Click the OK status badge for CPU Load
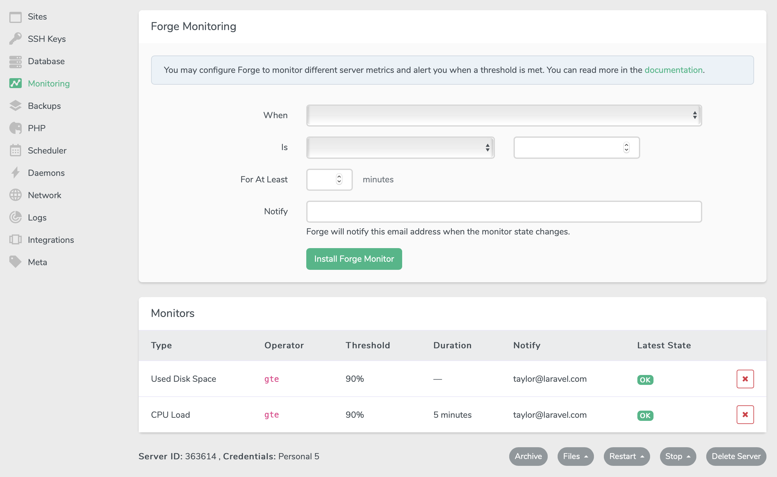The image size is (777, 477). pyautogui.click(x=645, y=415)
